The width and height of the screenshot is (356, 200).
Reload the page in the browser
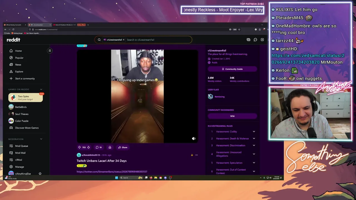pos(13,29)
